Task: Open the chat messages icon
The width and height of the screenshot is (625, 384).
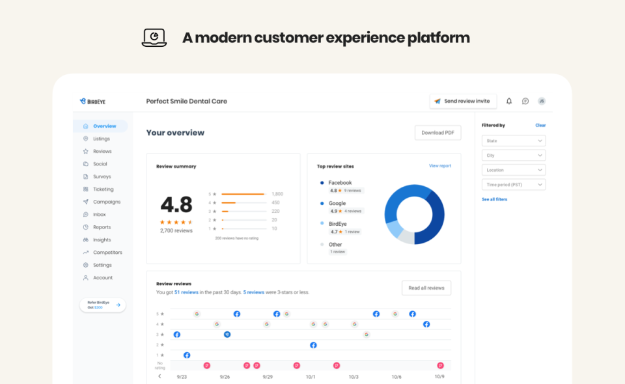Action: pyautogui.click(x=525, y=101)
